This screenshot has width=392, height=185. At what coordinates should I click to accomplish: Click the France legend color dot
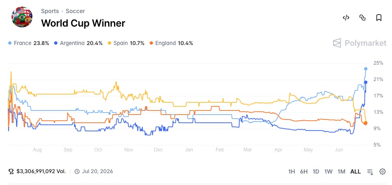tap(10, 43)
